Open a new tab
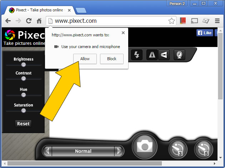This screenshot has height=168, width=225. pyautogui.click(x=81, y=10)
